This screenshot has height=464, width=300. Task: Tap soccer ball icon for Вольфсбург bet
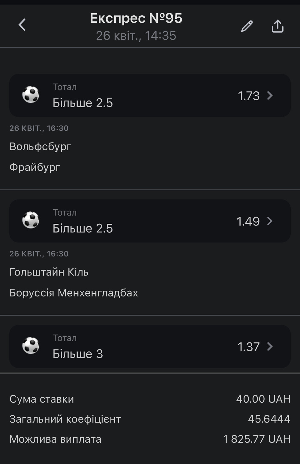(31, 95)
